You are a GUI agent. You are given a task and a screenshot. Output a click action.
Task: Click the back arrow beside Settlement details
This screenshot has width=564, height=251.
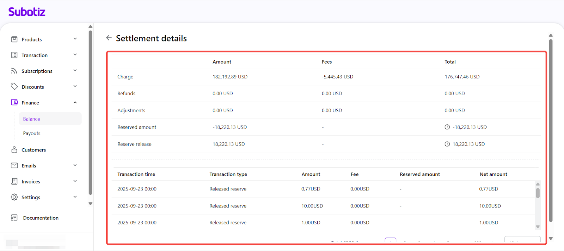pyautogui.click(x=109, y=38)
